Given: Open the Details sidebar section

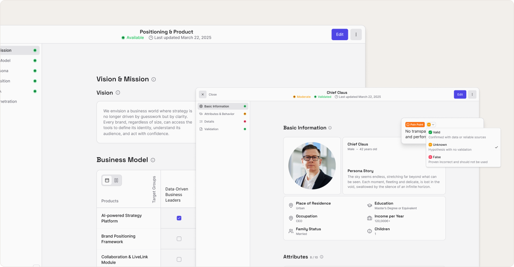Looking at the screenshot, I should click(x=223, y=122).
